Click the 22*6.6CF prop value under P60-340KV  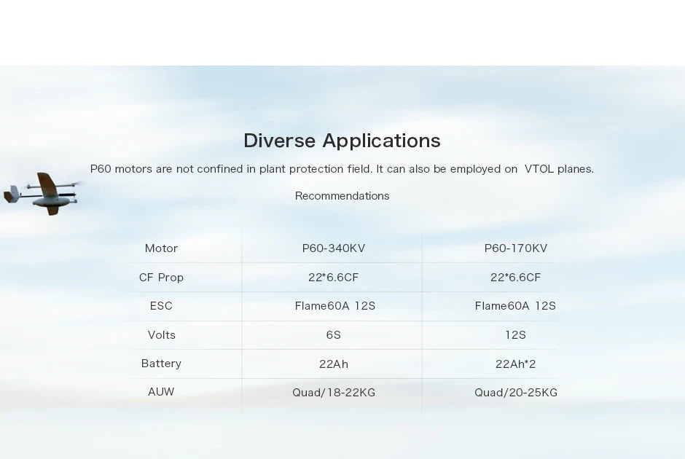click(x=334, y=277)
